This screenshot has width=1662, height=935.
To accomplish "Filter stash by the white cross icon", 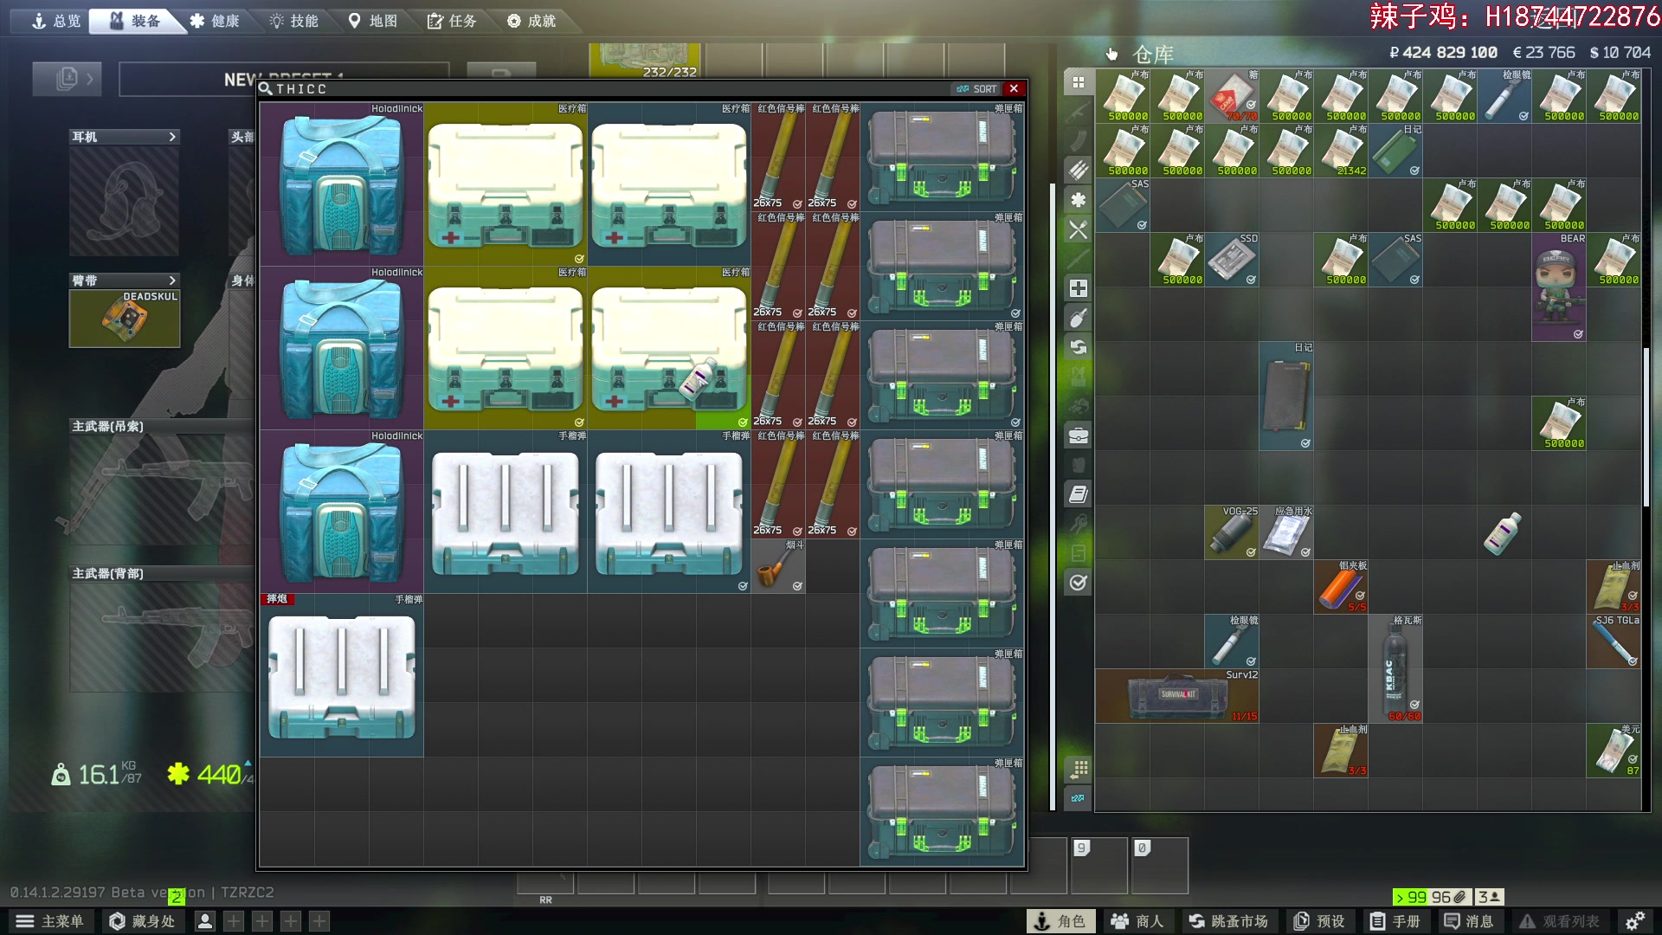I will click(1078, 288).
